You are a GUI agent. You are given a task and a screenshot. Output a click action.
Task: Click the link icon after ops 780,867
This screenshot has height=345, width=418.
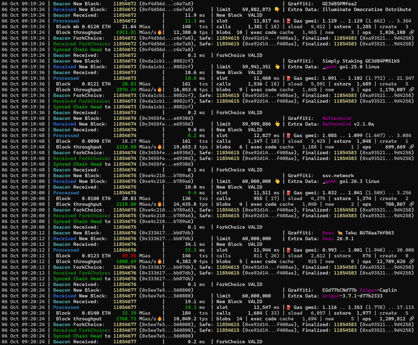(x=412, y=204)
